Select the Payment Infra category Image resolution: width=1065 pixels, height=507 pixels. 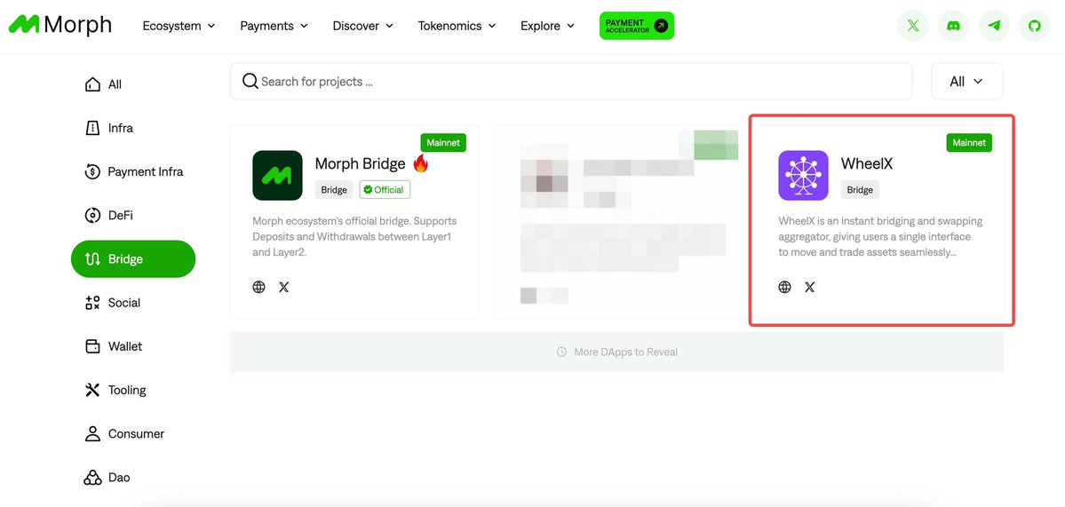point(134,171)
